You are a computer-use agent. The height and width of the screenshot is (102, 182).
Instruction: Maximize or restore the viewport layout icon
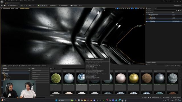pos(144,8)
